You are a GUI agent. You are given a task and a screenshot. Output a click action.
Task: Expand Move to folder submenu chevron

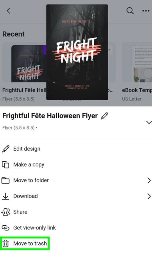click(149, 180)
